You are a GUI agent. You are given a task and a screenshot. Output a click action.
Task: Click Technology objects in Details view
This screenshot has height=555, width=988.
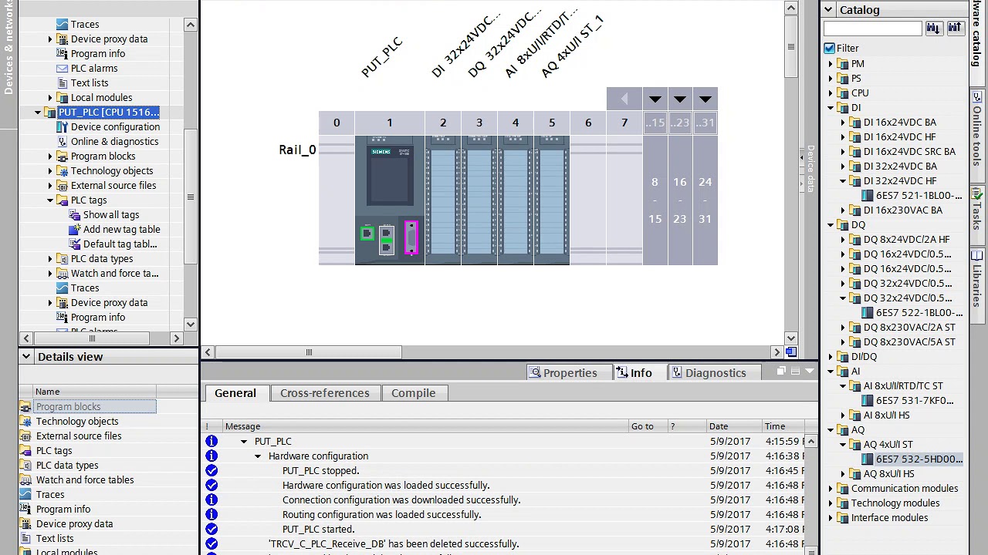[x=77, y=421]
